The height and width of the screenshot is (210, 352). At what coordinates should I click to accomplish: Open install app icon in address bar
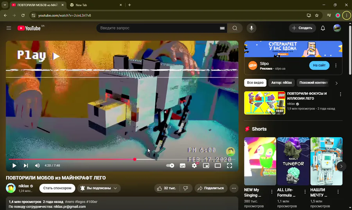pyautogui.click(x=309, y=16)
